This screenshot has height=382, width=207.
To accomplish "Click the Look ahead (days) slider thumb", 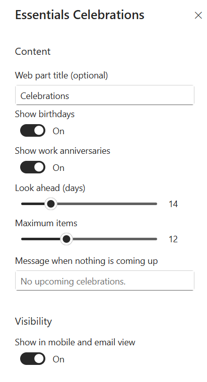I will pyautogui.click(x=50, y=204).
